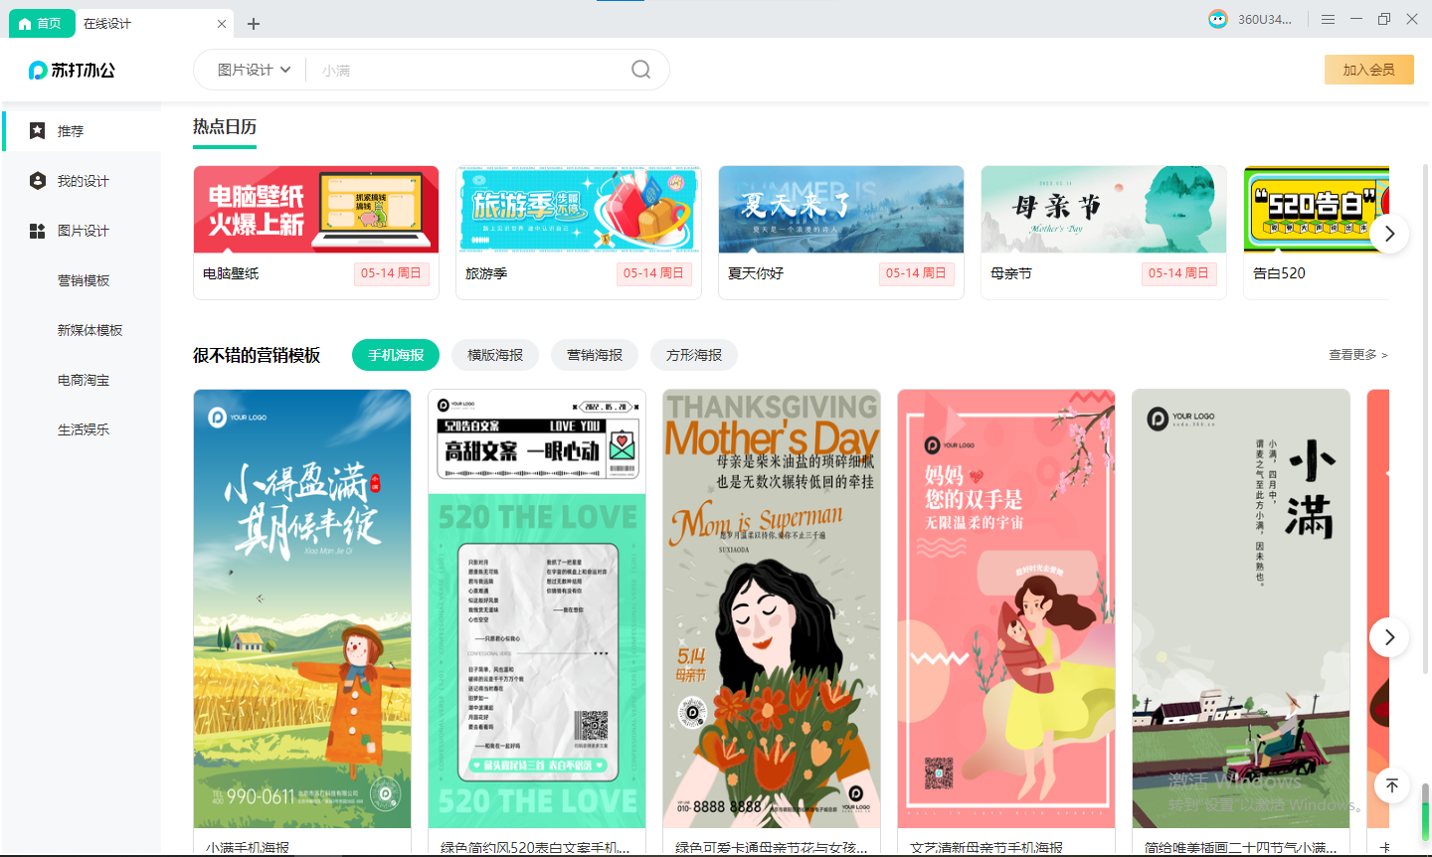Toggle the 横版海报 filter pill
Screen dimensions: 1432x857
point(494,355)
